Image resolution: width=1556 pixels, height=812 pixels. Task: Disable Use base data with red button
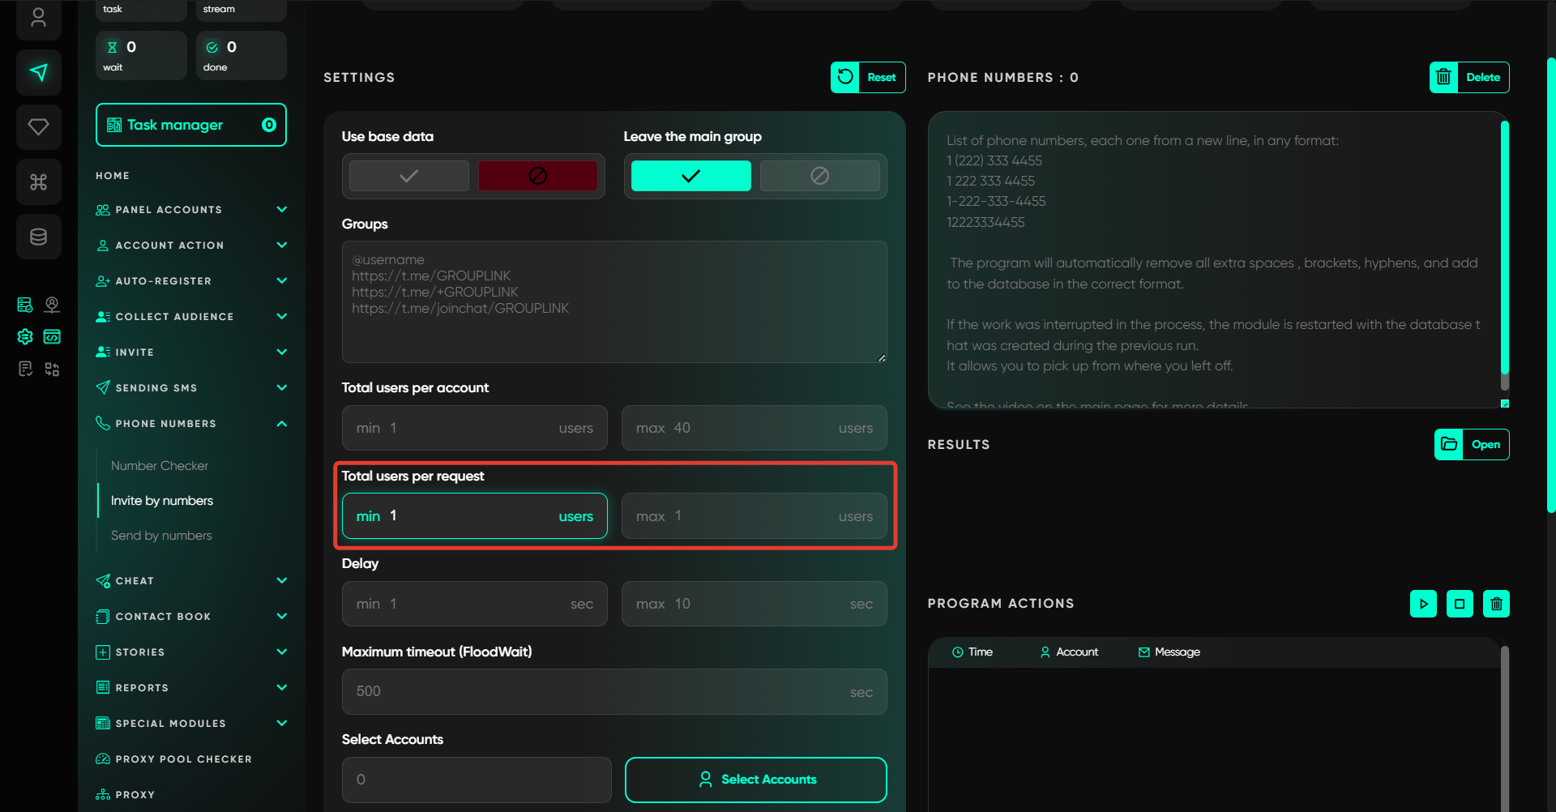pyautogui.click(x=537, y=176)
